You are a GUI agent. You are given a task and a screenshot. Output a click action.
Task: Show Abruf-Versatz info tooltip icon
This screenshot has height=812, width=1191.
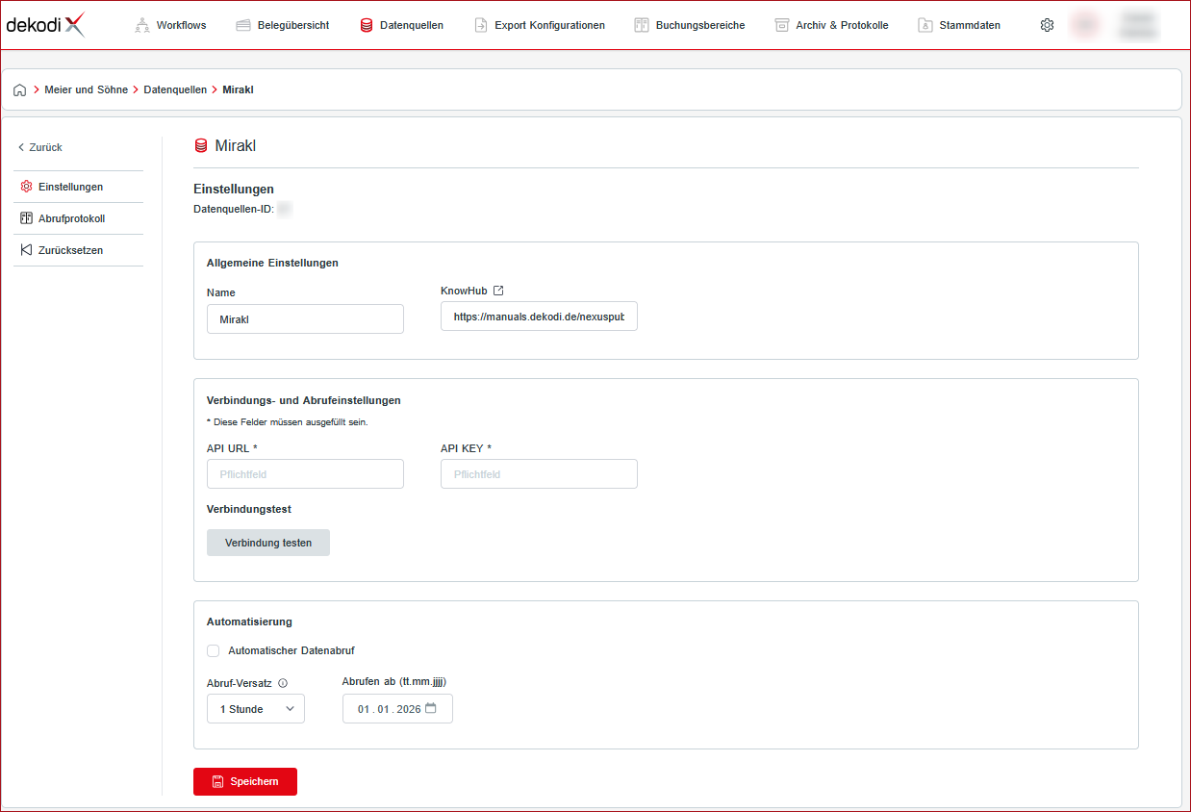point(283,684)
